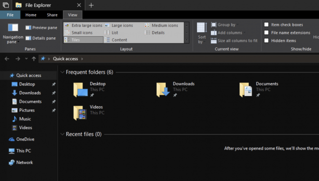
Task: Select the View ribbon tab
Action: 73,15
